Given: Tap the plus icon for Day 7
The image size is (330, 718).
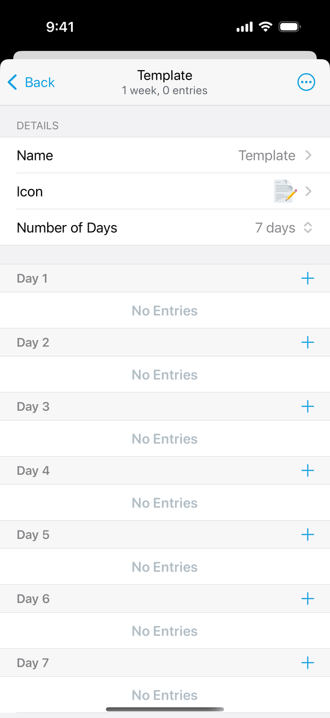Looking at the screenshot, I should [308, 663].
